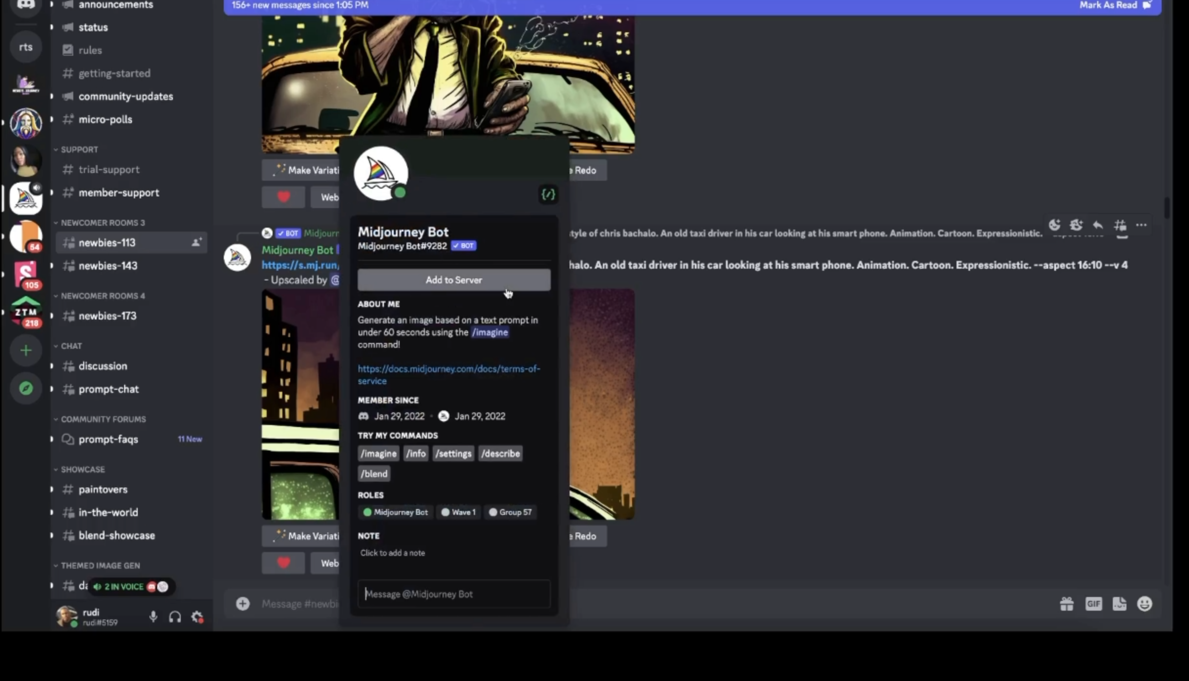
Task: Collapse the NEWCOMER ROOMS 3 category
Action: pos(102,223)
